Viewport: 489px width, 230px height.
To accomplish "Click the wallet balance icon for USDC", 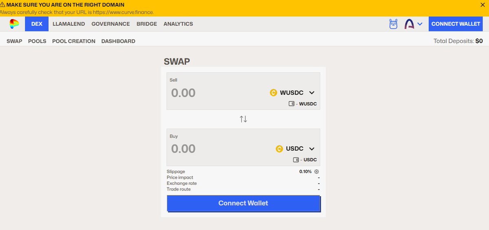I will (x=296, y=160).
